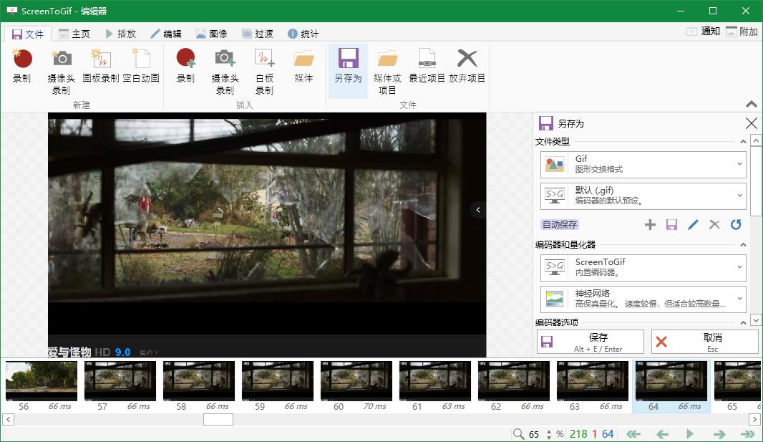Click the 保存 button
The height and width of the screenshot is (442, 763).
591,342
